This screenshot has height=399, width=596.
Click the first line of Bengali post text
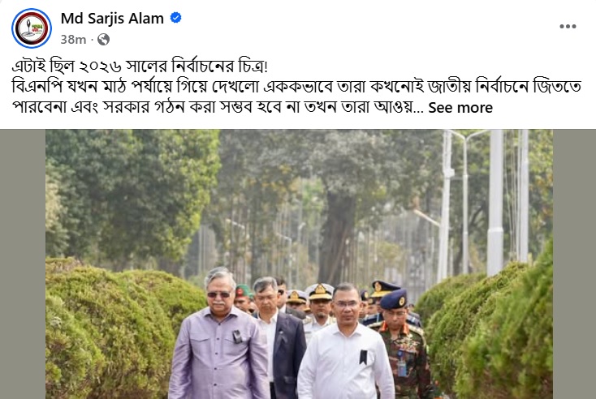140,66
